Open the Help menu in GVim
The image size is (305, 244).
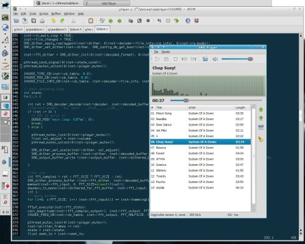coord(81,13)
